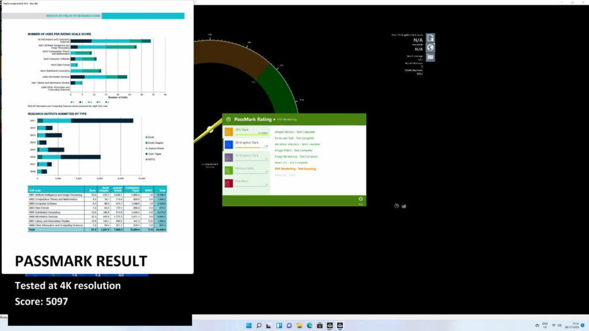Click 'Research outputs submitted by type' heading
The image size is (589, 331).
click(x=57, y=114)
